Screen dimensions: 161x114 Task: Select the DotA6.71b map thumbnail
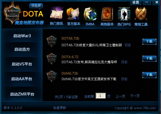[x=52, y=76]
